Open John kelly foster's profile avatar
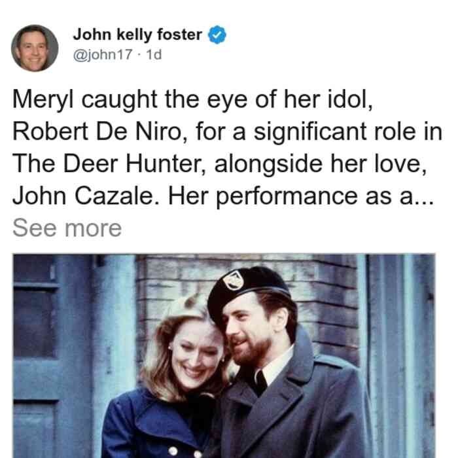This screenshot has height=458, width=458. click(35, 48)
